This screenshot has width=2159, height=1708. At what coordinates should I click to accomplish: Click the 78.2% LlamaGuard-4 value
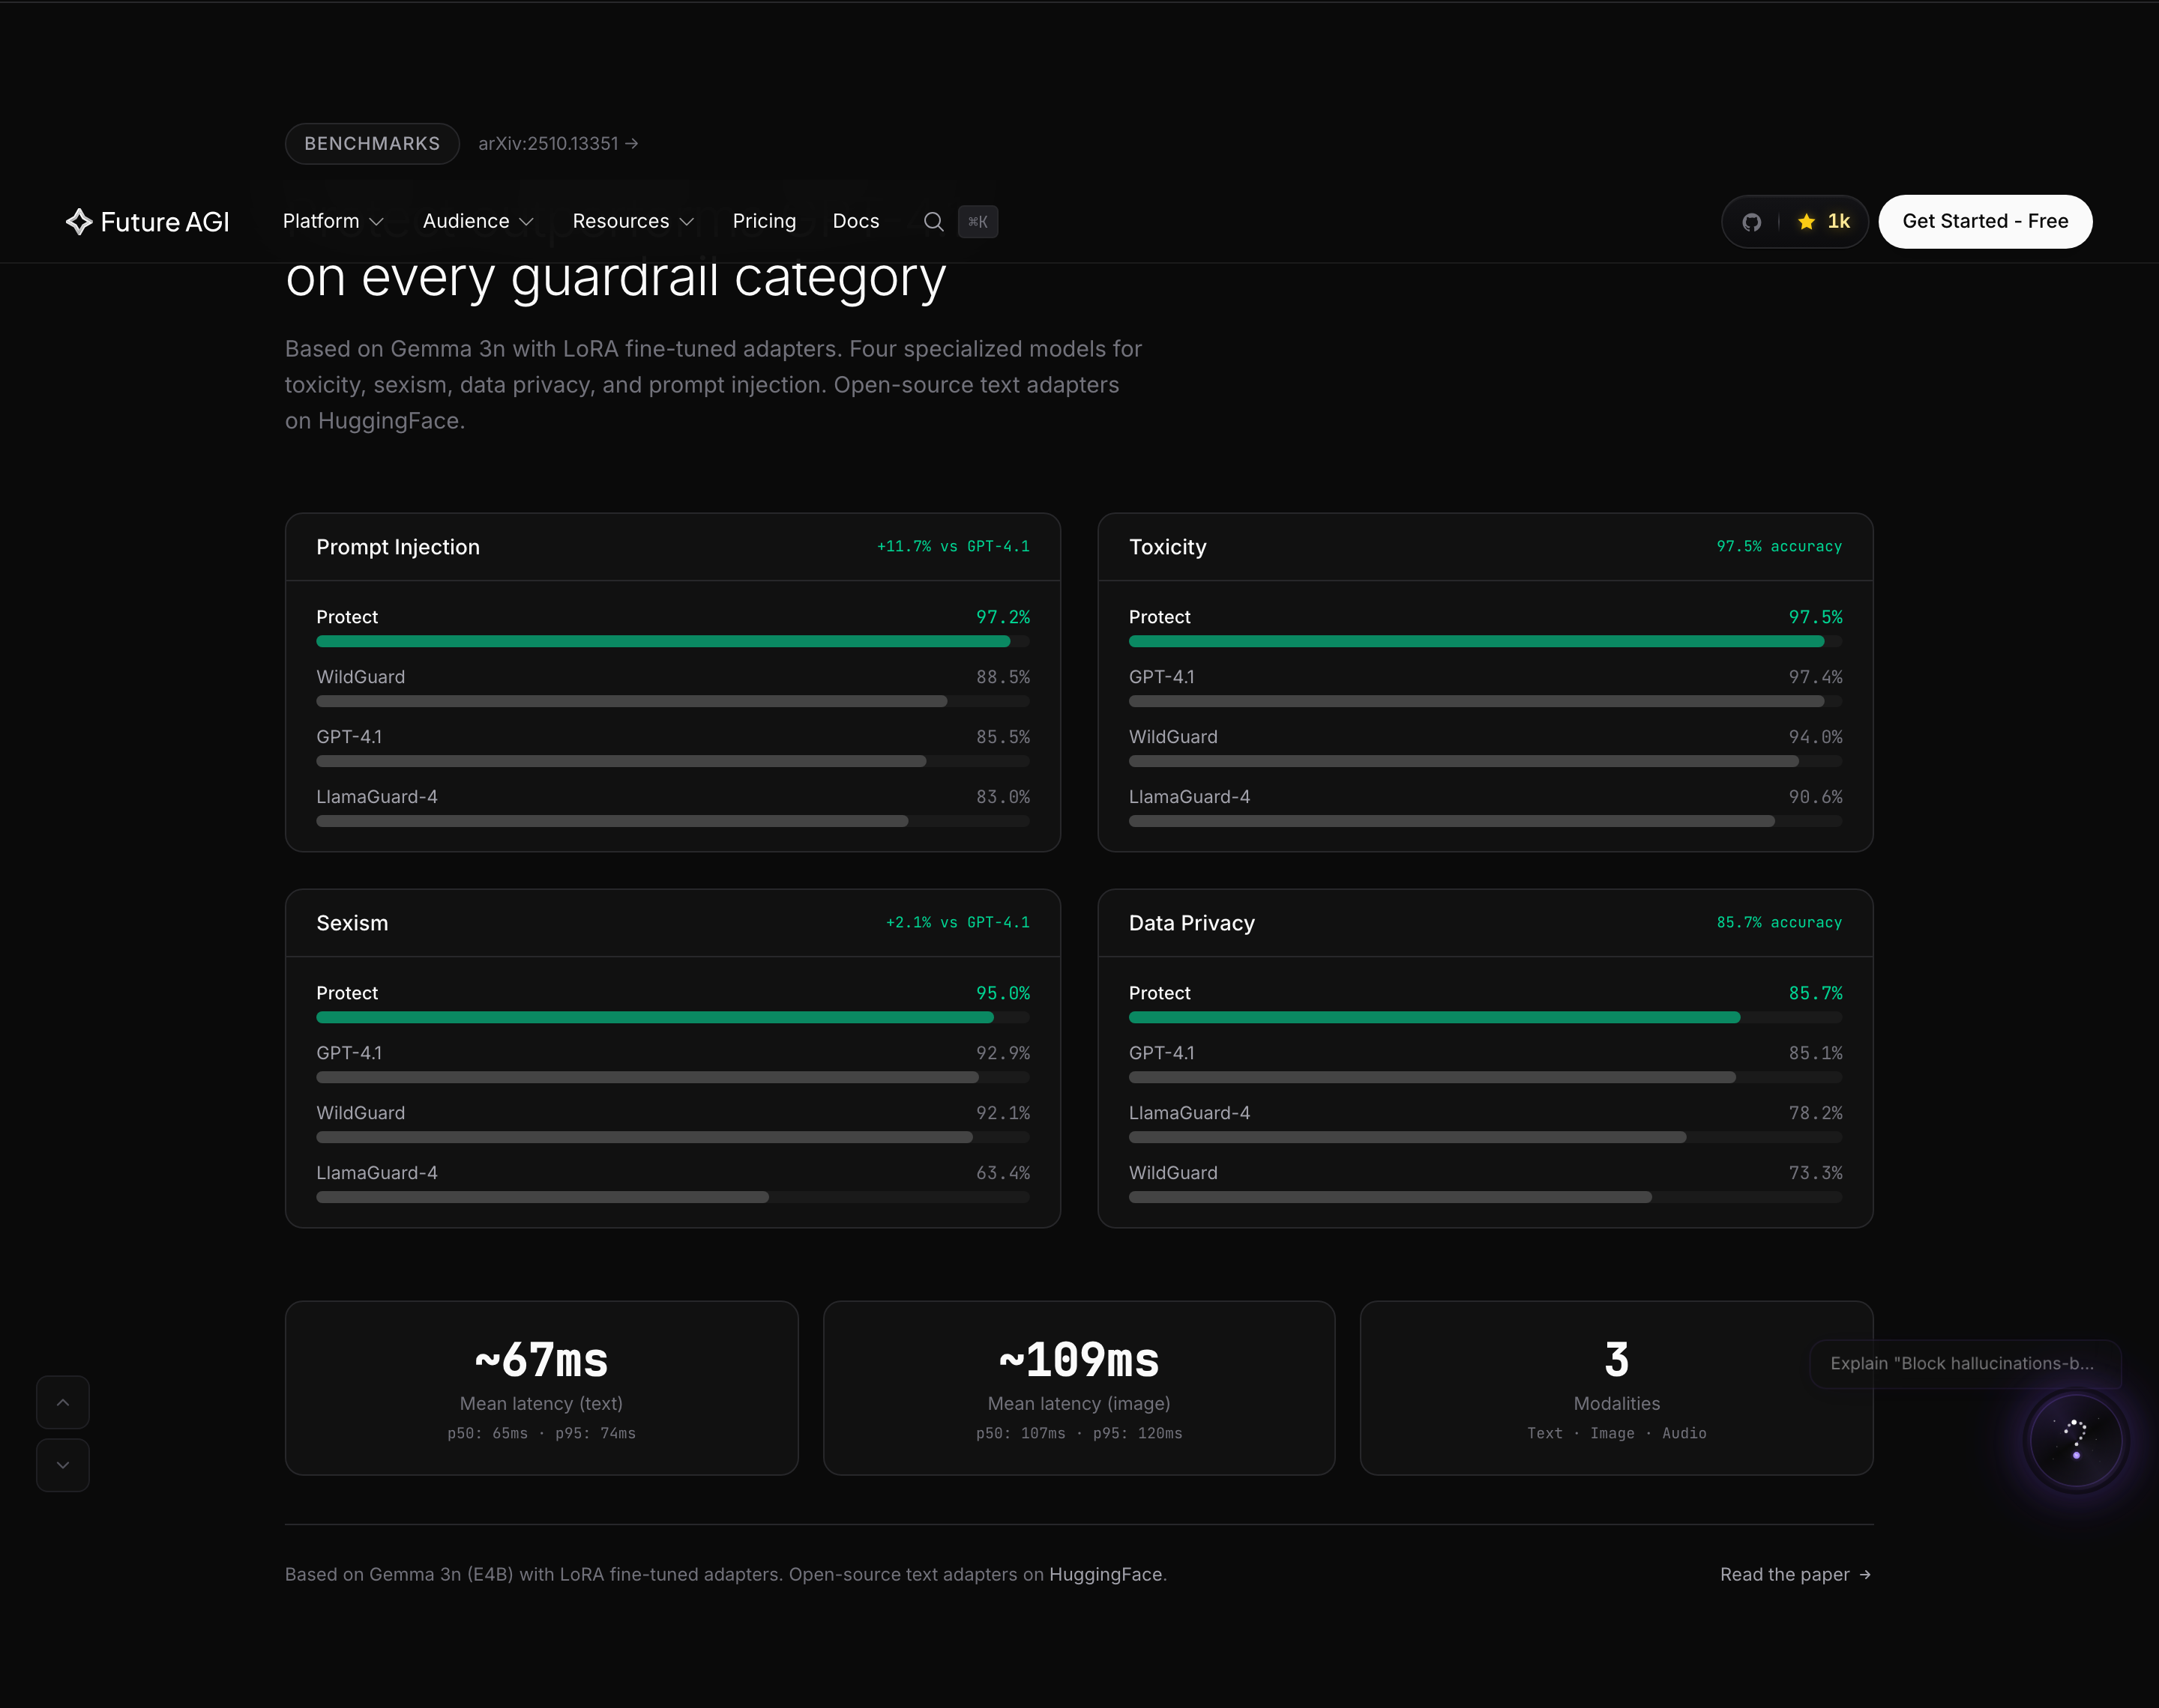1815,1113
